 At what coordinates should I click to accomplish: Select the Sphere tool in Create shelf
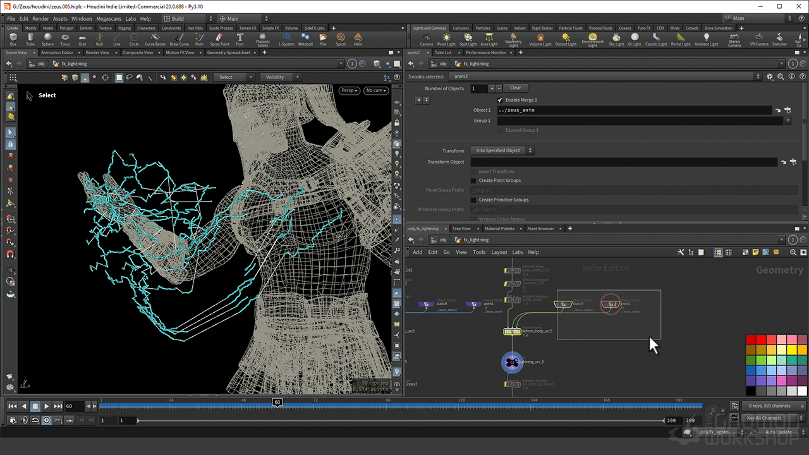click(47, 39)
